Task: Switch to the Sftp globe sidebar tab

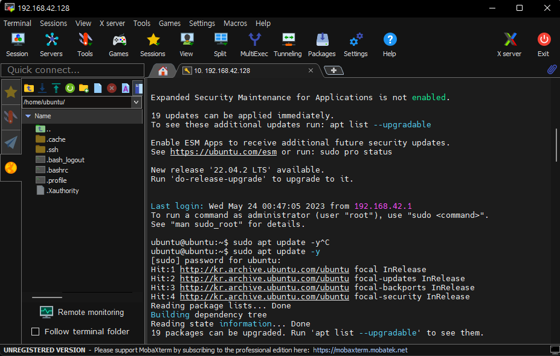Action: click(x=11, y=167)
